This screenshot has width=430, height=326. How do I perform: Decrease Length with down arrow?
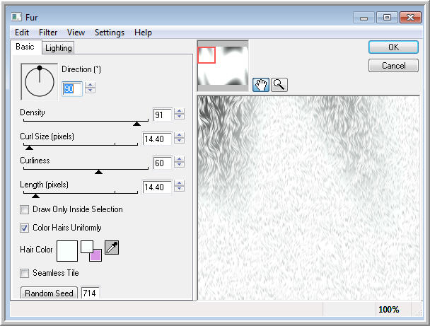(180, 189)
